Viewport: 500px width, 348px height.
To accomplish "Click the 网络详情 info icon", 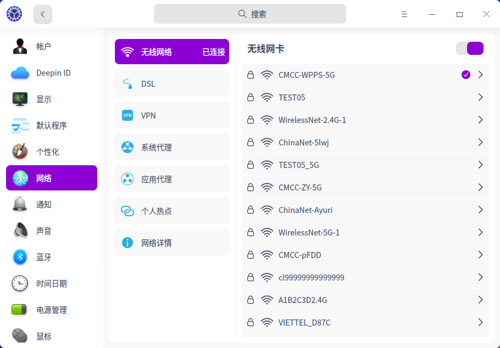I will coord(127,243).
